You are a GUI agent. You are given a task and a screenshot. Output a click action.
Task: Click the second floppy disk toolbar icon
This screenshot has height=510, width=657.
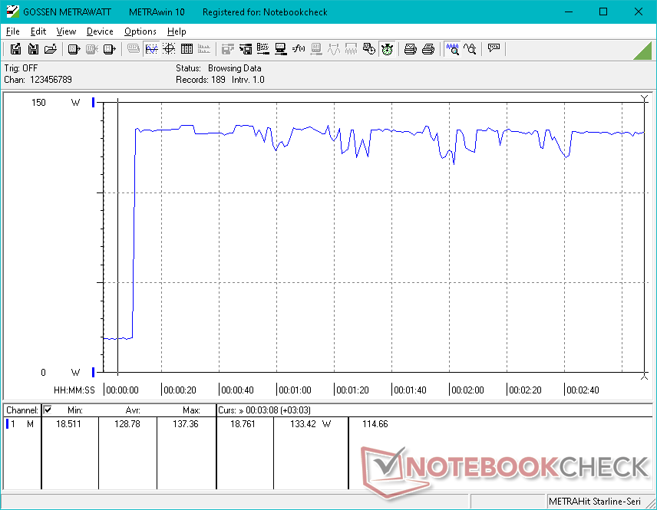click(33, 49)
